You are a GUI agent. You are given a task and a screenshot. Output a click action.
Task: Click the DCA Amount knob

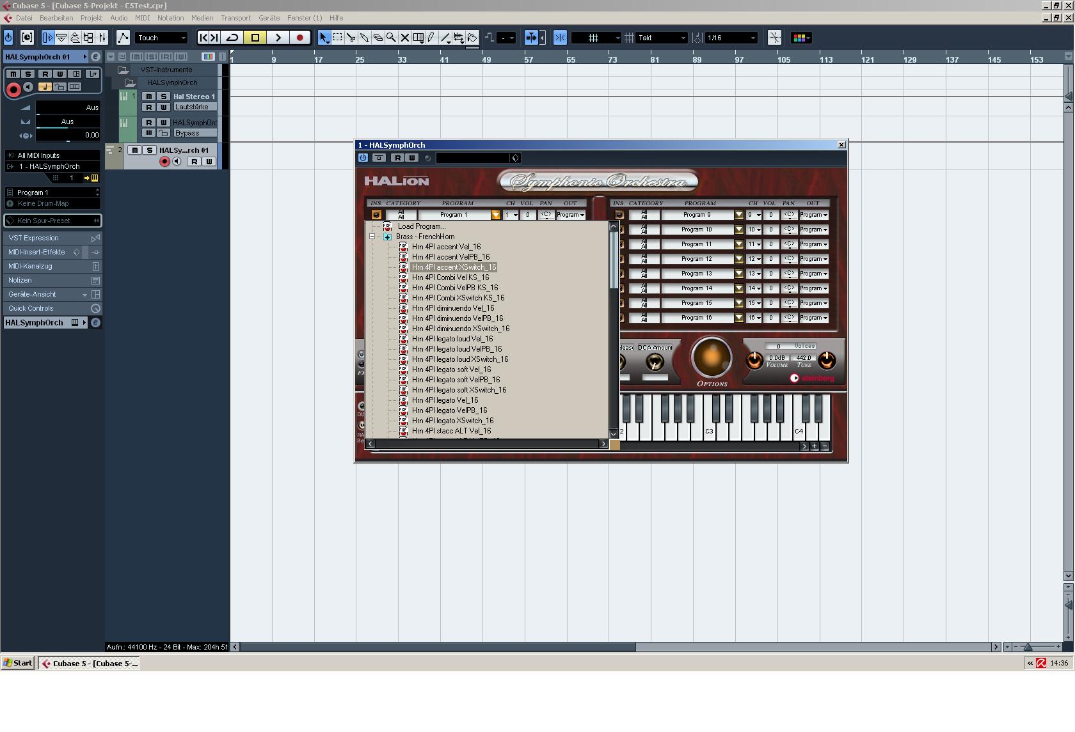[655, 362]
